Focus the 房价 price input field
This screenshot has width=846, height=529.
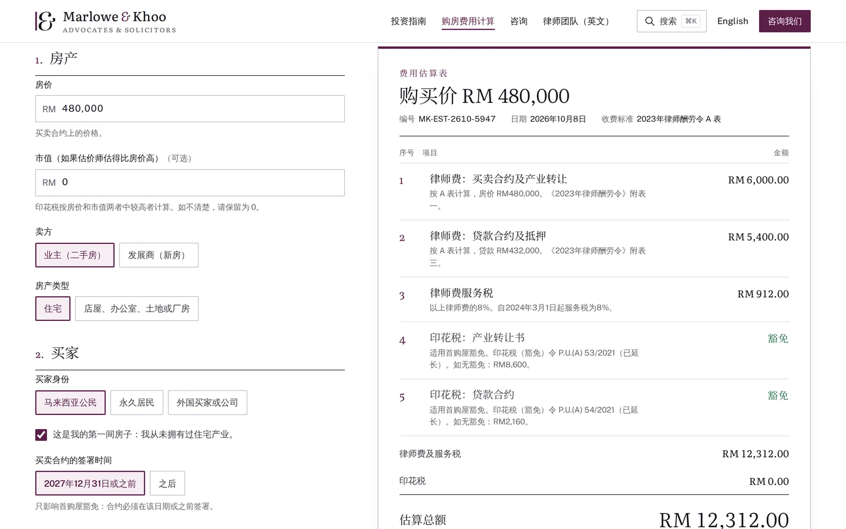click(x=190, y=109)
